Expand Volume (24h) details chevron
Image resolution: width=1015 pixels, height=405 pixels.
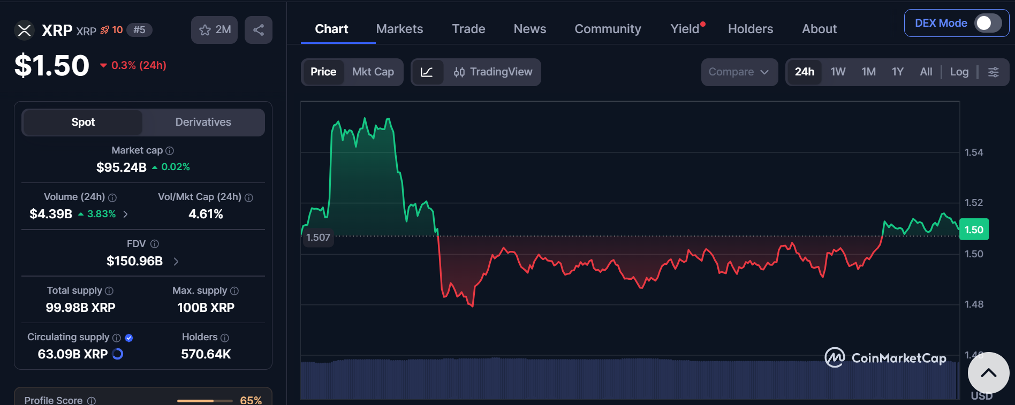point(126,214)
